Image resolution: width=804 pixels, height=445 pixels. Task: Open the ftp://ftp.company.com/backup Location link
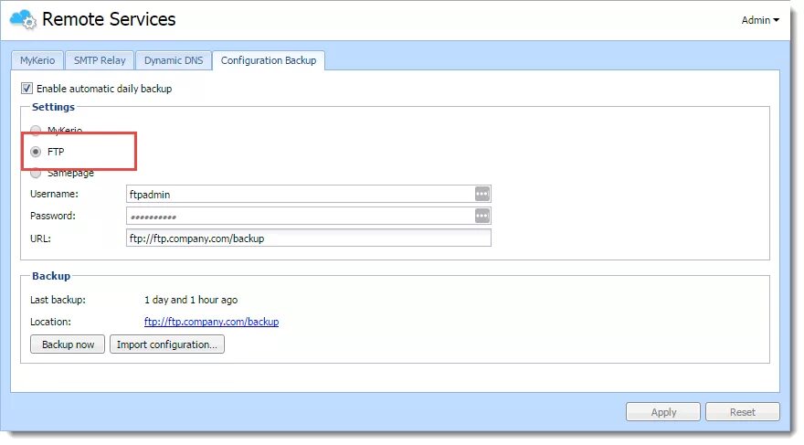point(211,322)
